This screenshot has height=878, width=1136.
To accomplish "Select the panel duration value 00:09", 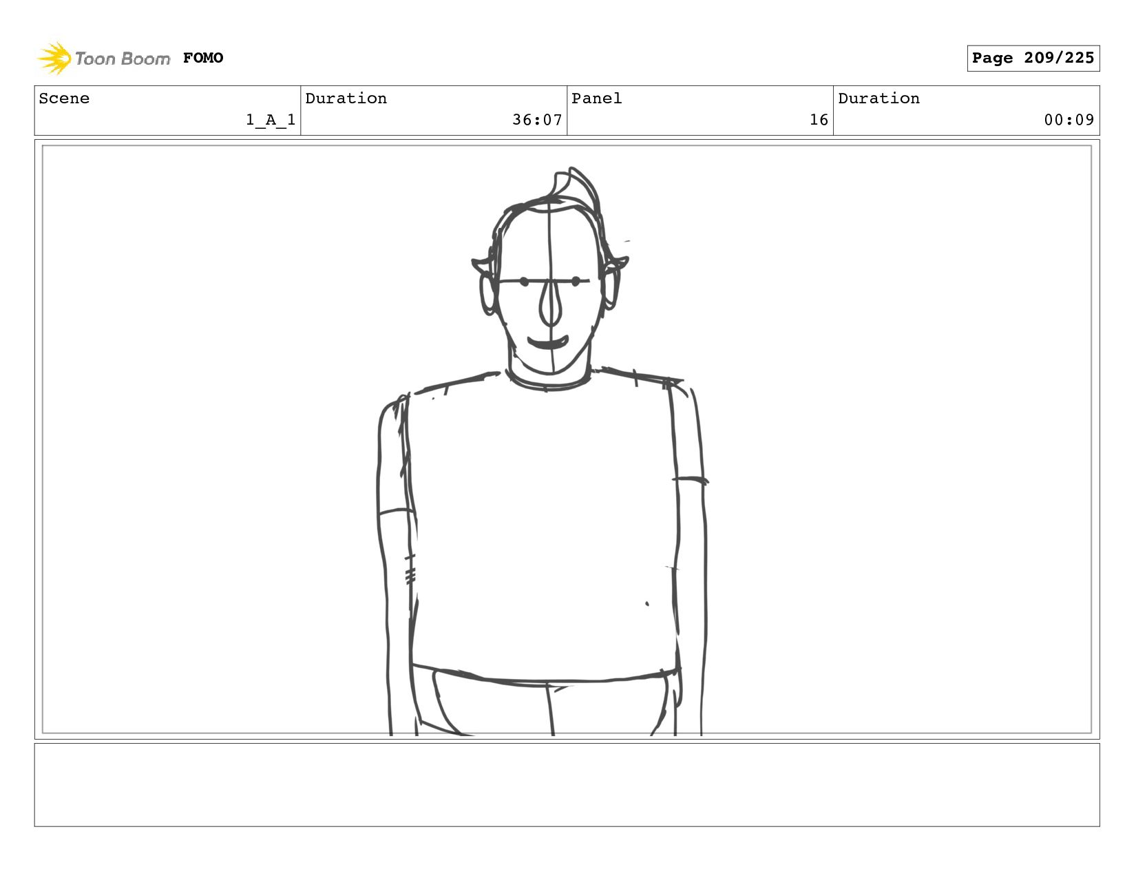I will pyautogui.click(x=1069, y=120).
